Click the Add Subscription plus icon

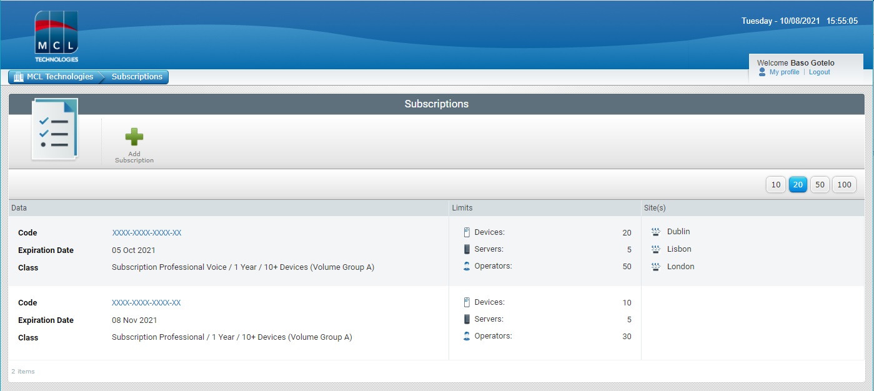(134, 137)
